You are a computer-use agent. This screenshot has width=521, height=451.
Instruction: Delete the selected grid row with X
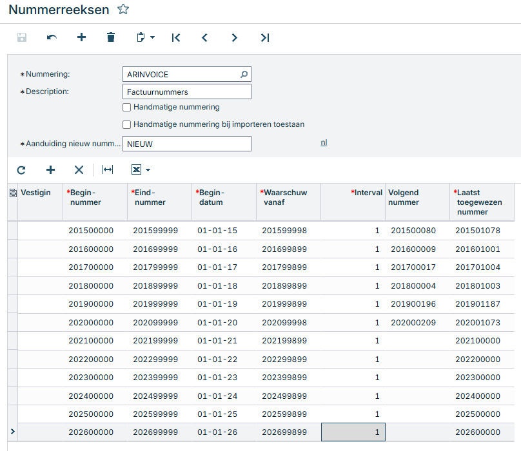pos(79,170)
